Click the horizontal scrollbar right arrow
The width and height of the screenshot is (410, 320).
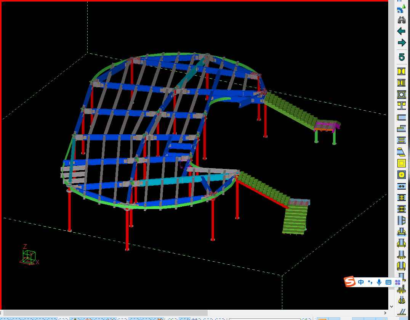[384, 313]
